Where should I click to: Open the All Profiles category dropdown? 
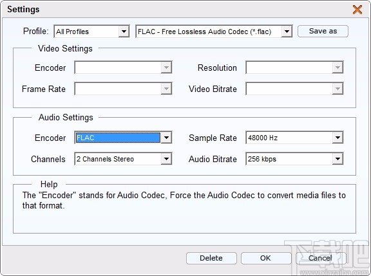pos(91,32)
